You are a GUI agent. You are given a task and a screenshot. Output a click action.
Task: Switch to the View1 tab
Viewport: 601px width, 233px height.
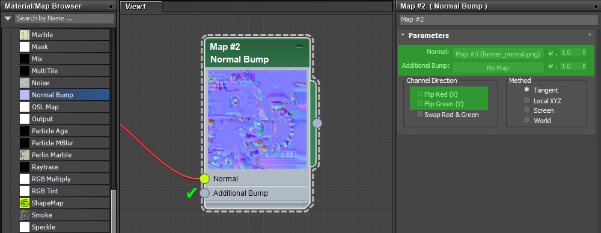(141, 7)
